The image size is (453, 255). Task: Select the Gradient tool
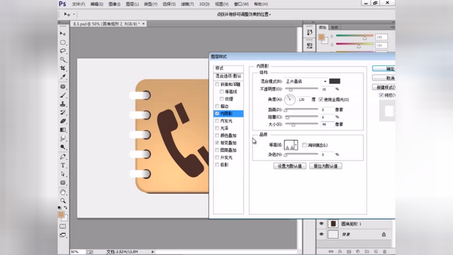click(63, 130)
